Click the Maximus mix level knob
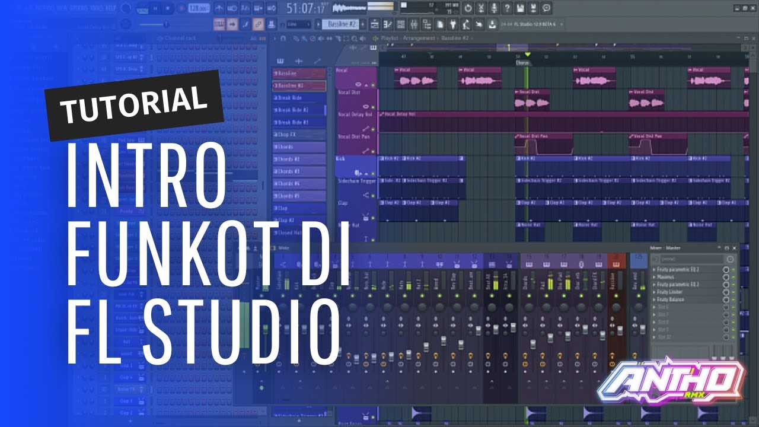This screenshot has height=427, width=759. pyautogui.click(x=726, y=277)
